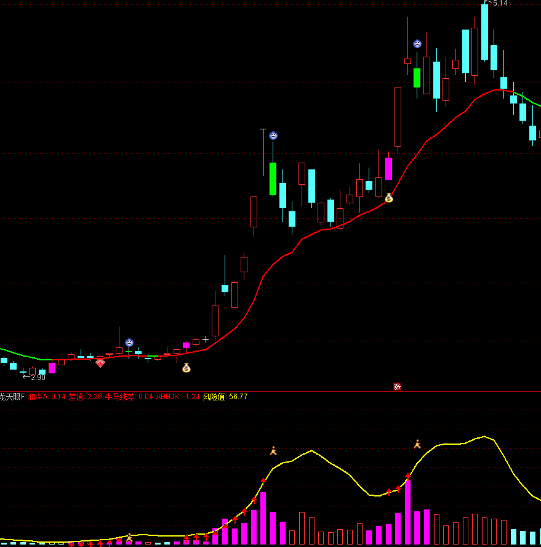Select the 牛马线差: 0.04 label
This screenshot has height=547, width=541.
click(x=129, y=397)
